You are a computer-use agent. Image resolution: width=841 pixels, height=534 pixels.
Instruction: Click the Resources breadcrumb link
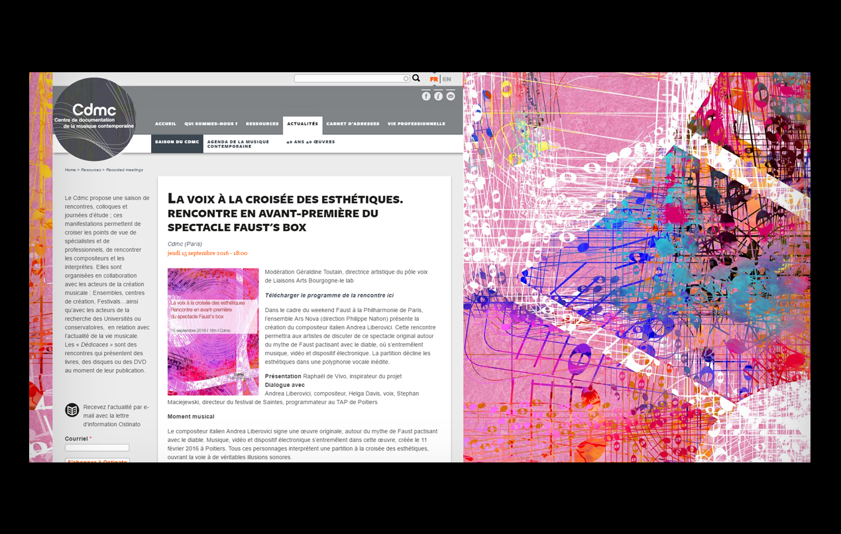pyautogui.click(x=91, y=170)
